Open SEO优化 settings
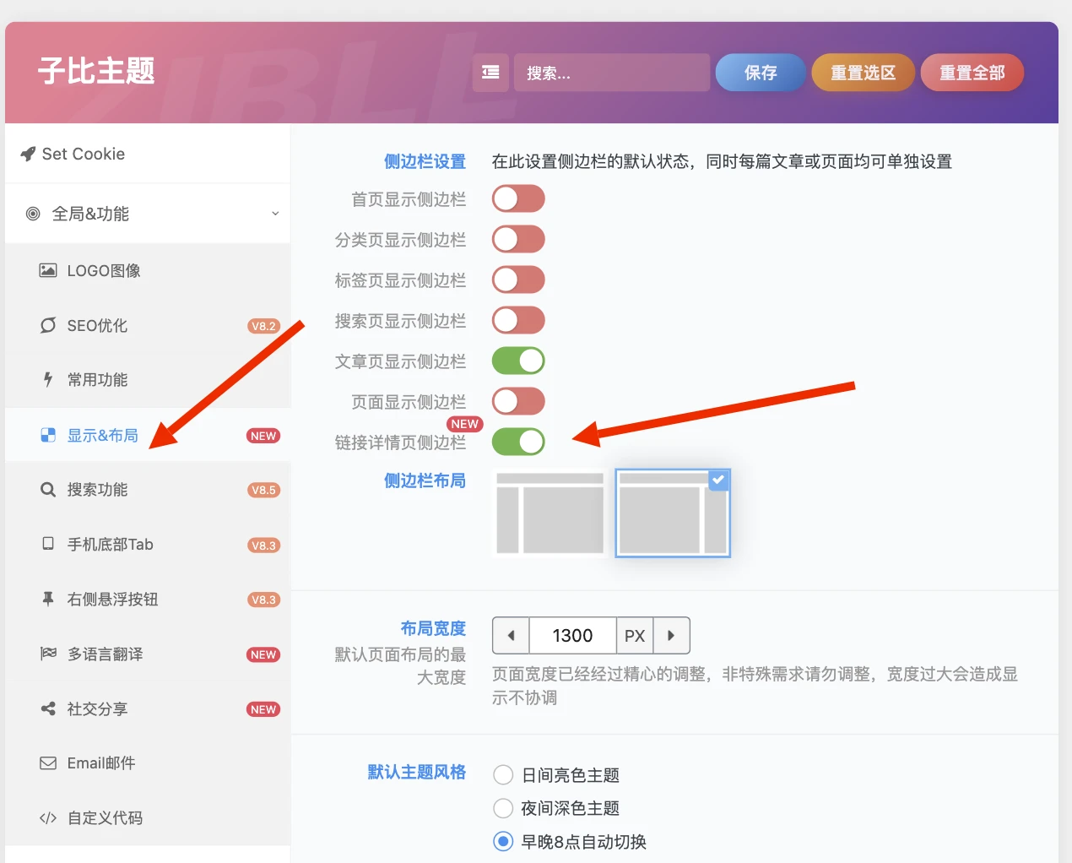The image size is (1072, 863). point(148,325)
